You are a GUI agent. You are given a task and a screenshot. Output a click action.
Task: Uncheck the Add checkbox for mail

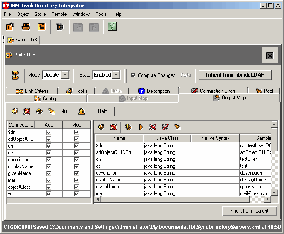pyautogui.click(x=48, y=180)
